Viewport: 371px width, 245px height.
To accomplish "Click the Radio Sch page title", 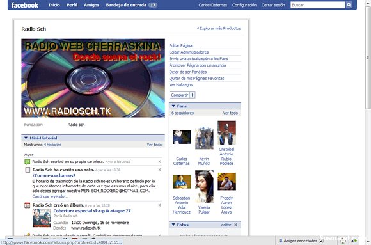I will coord(34,29).
